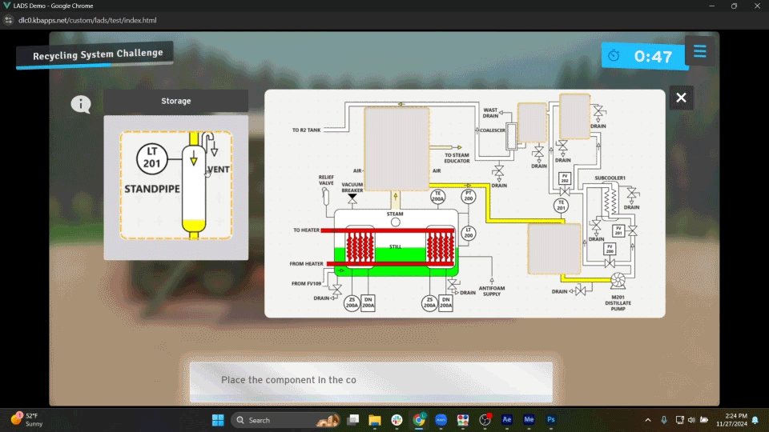Click the TE 201 instrument circle
This screenshot has width=769, height=432.
click(562, 206)
